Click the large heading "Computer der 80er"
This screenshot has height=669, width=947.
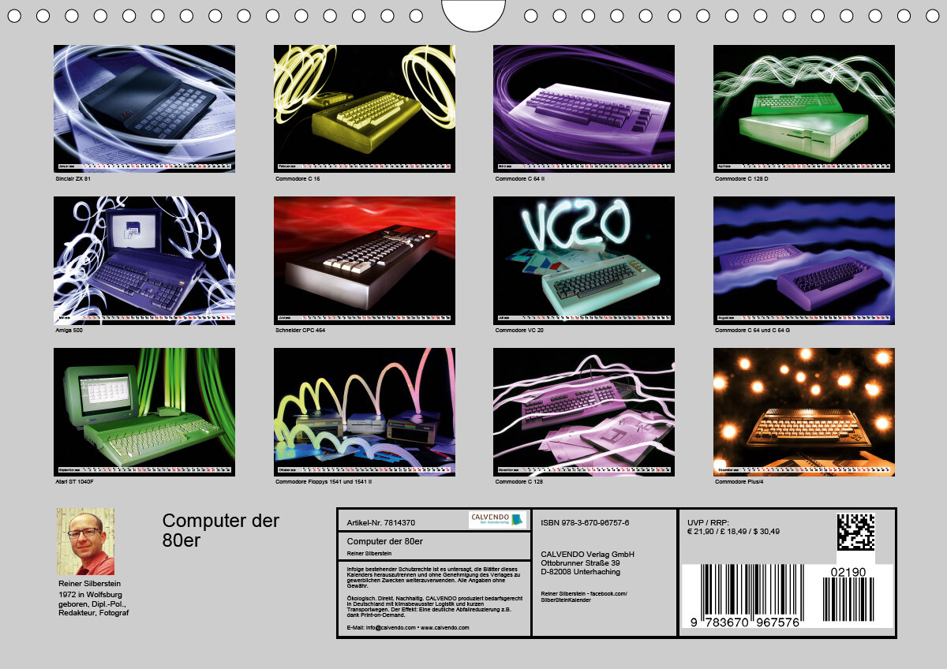(x=221, y=530)
